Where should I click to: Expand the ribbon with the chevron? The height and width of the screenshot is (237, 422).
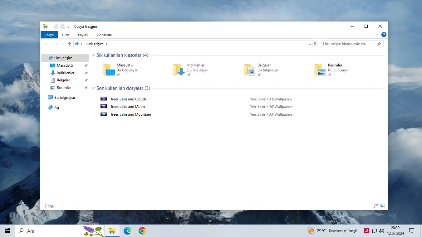(x=377, y=35)
